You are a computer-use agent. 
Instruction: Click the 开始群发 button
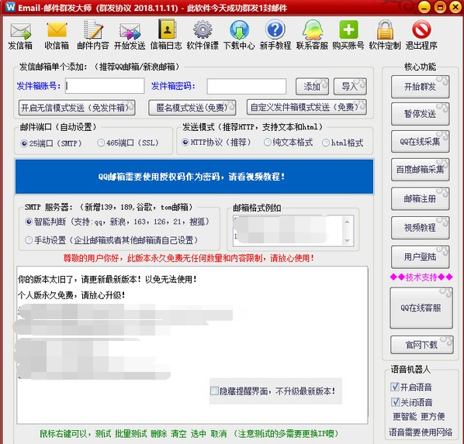click(421, 87)
